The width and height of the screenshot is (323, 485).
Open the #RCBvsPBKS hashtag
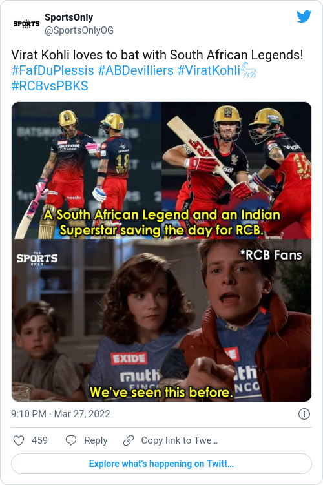[x=50, y=86]
